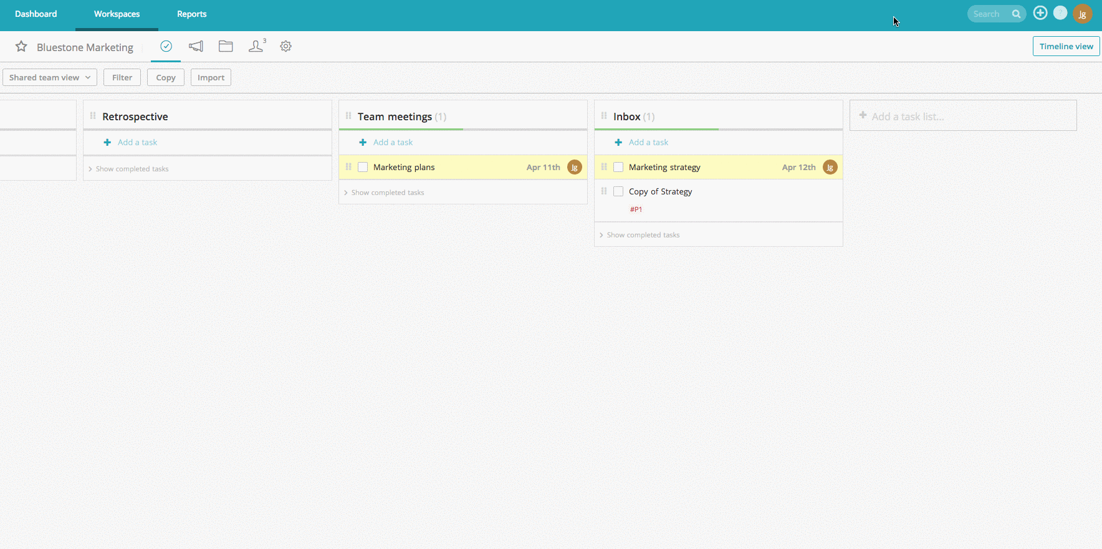Expand completed tasks in Retrospective

tap(128, 169)
